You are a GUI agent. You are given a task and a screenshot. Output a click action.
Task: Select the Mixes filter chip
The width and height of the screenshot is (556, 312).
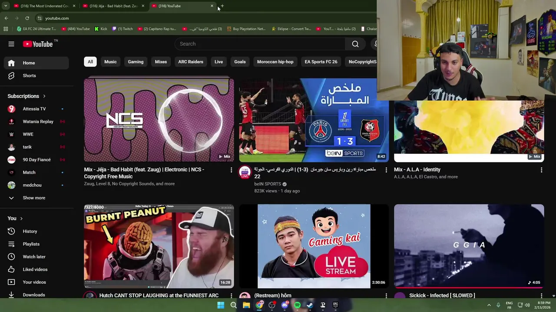tap(161, 62)
